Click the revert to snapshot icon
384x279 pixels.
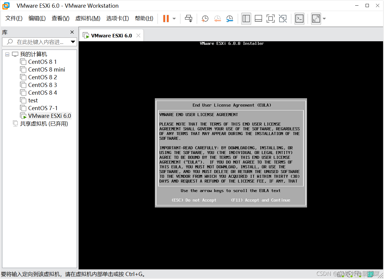tap(217, 19)
